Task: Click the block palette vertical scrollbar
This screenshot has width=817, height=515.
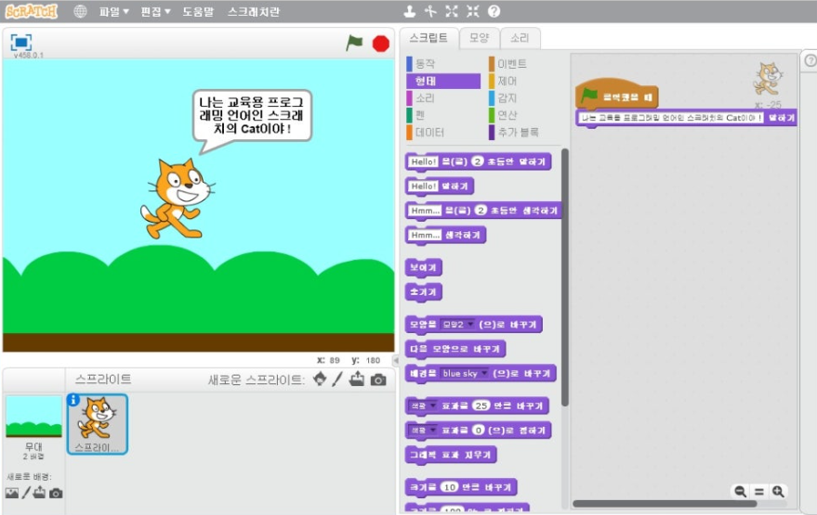Action: tap(565, 277)
